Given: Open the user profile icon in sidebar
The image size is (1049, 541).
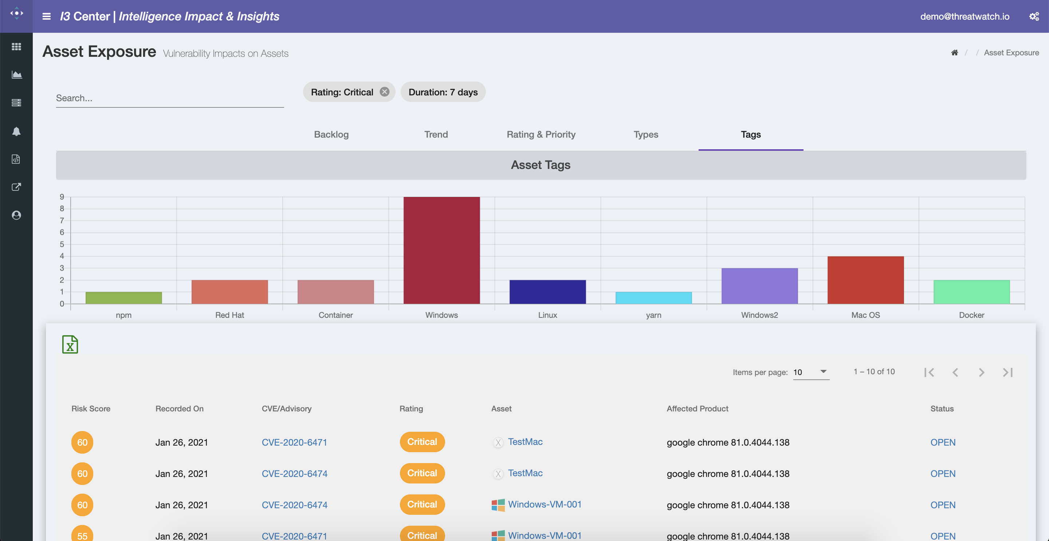Looking at the screenshot, I should 16,215.
